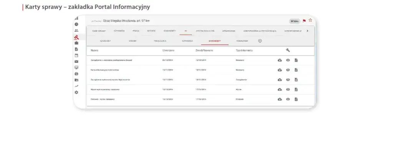Open the POWIĄZANIA subtab
The image size is (393, 154).
(242, 41)
